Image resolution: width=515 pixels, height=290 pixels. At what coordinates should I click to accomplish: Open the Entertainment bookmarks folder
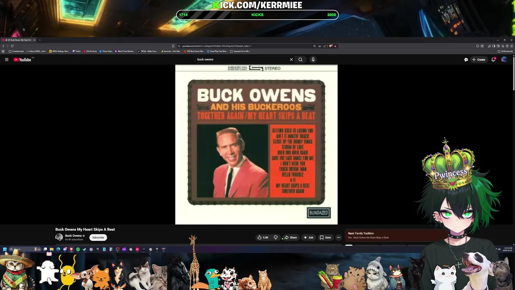(16, 51)
